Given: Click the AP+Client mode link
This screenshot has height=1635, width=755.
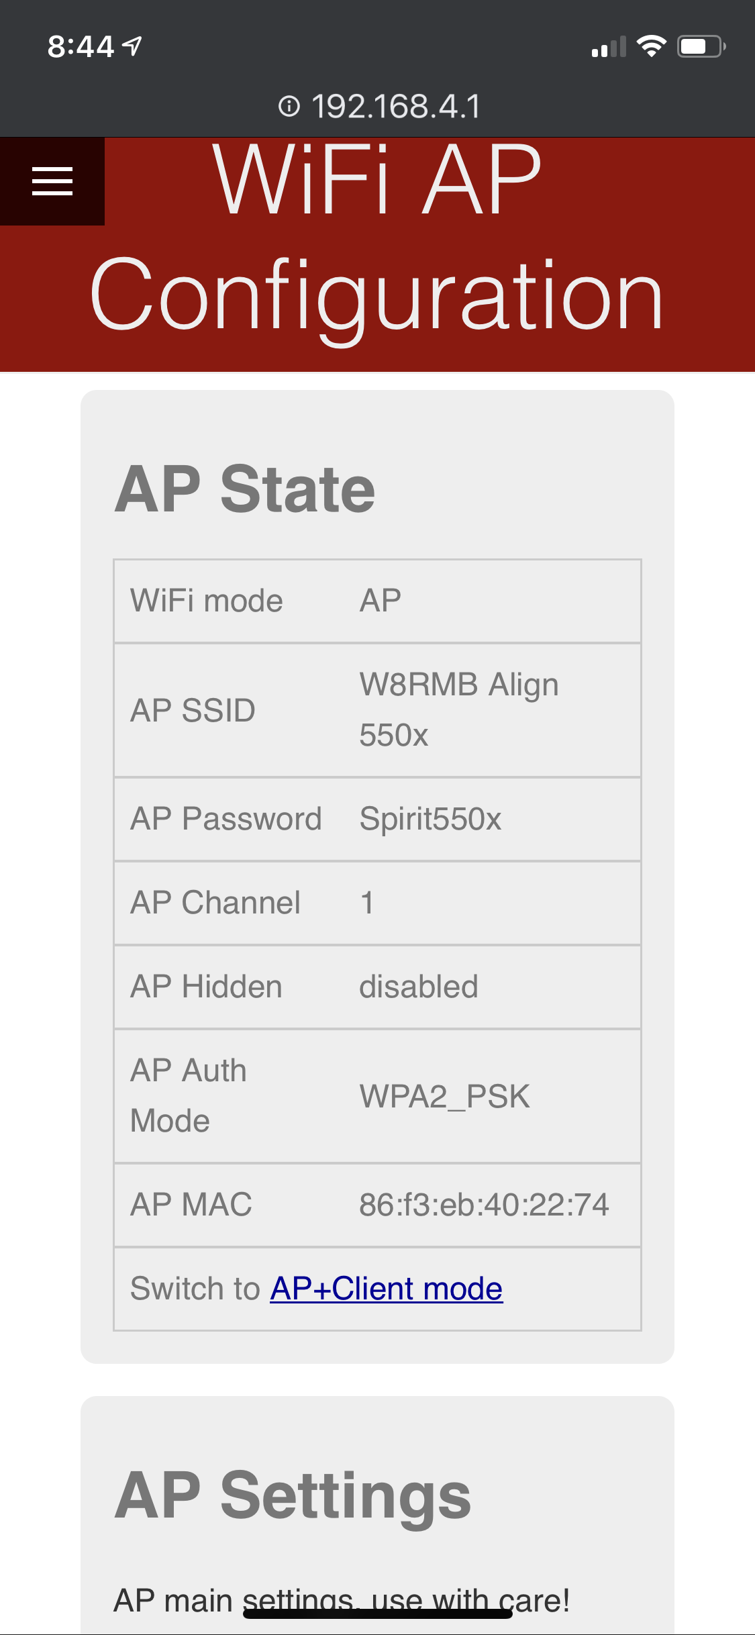Looking at the screenshot, I should click(387, 1289).
